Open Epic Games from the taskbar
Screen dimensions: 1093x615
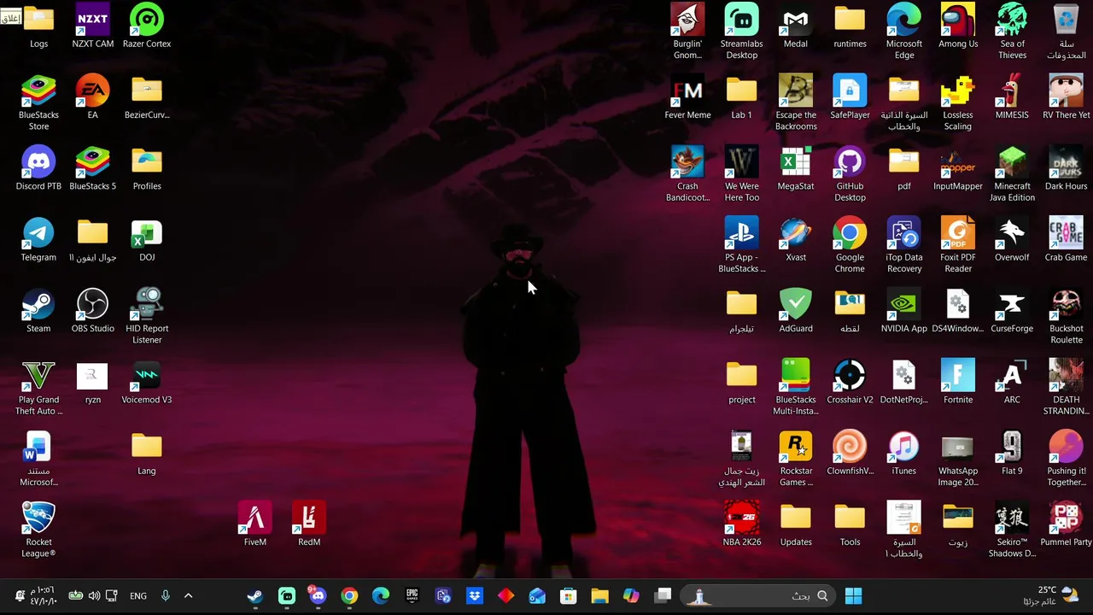[x=412, y=596]
